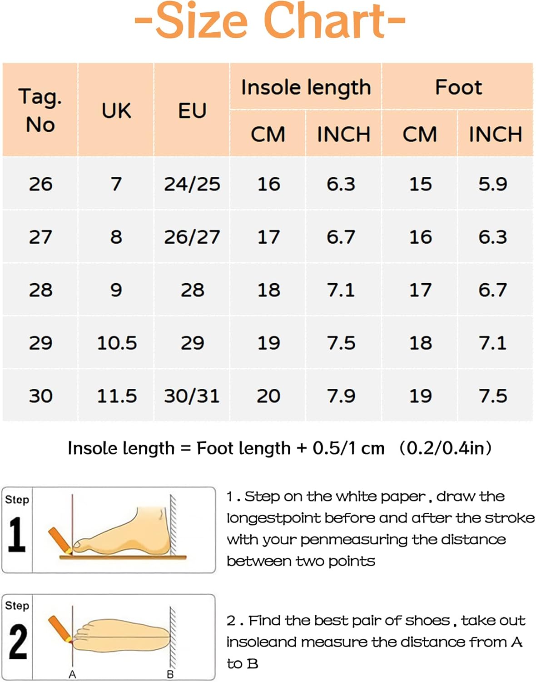Select the Tag. No column header
The height and width of the screenshot is (682, 536).
point(40,110)
